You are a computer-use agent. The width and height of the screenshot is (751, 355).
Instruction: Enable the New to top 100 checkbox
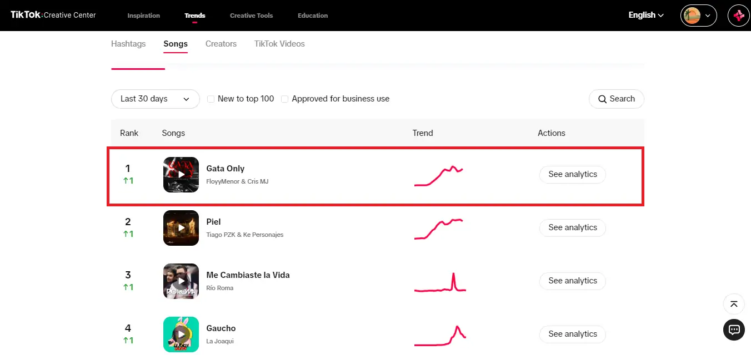click(x=211, y=99)
